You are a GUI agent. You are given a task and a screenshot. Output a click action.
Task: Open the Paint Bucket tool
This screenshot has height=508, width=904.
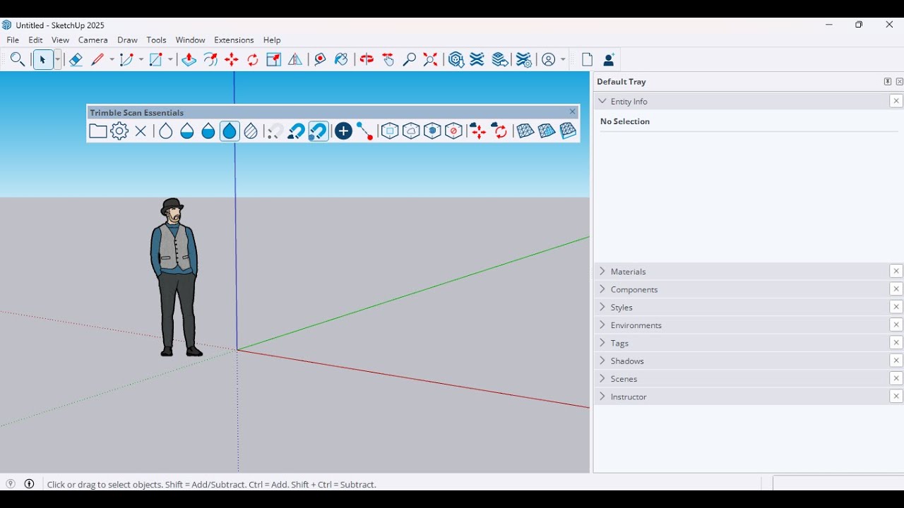pos(341,60)
